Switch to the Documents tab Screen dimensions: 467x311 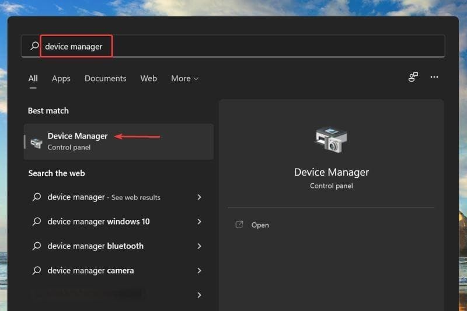click(x=106, y=78)
